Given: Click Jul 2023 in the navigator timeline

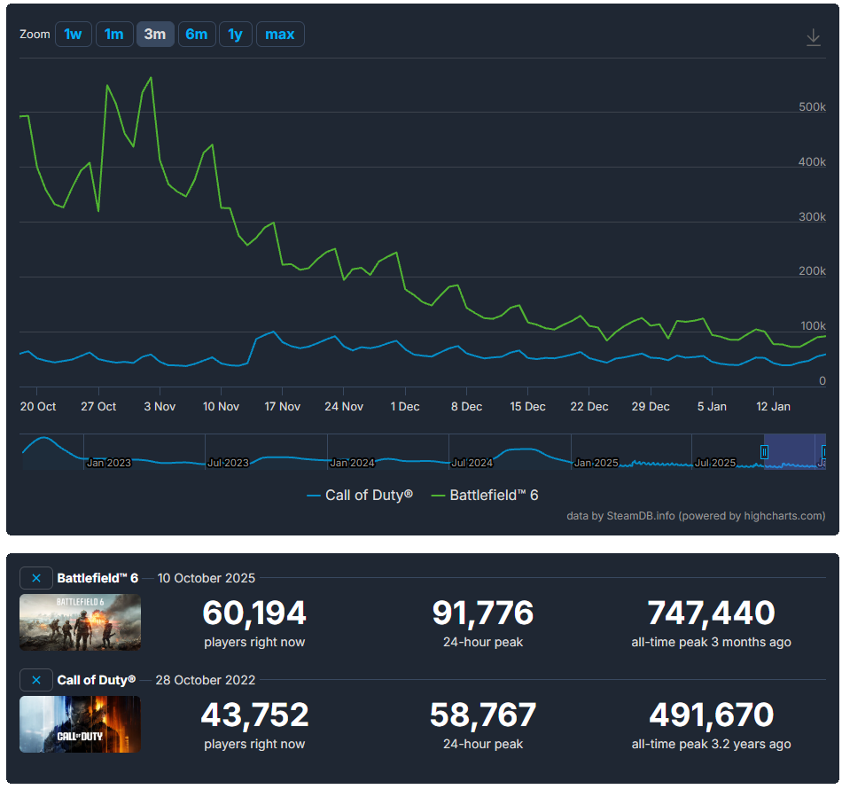Looking at the screenshot, I should (x=228, y=463).
